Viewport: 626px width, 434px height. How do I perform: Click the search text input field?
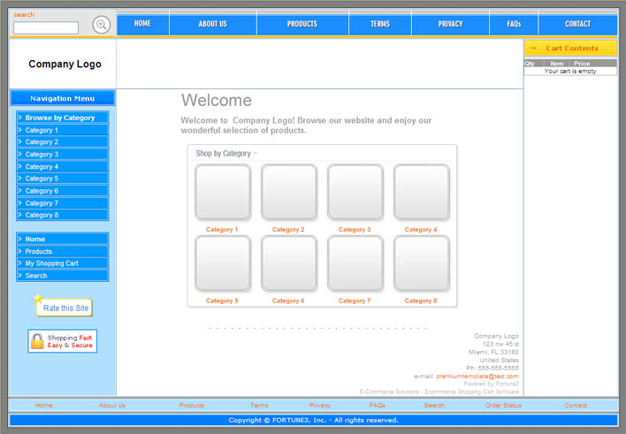coord(46,28)
